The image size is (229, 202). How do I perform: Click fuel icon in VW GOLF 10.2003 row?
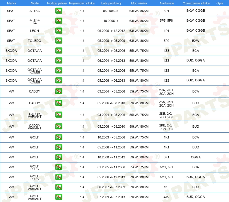click(x=59, y=137)
